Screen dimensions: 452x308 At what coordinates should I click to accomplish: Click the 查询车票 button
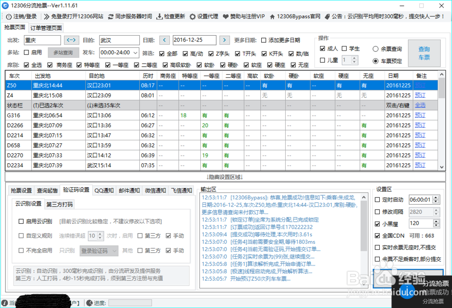tap(424, 53)
